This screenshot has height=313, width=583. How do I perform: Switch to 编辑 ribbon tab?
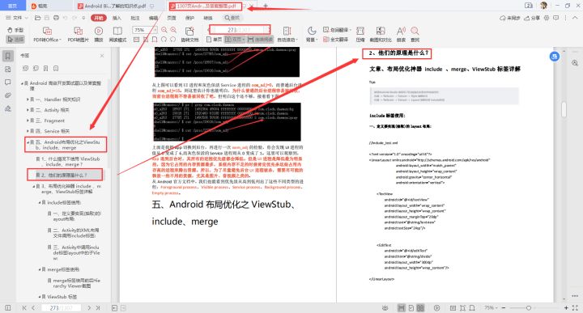153,18
